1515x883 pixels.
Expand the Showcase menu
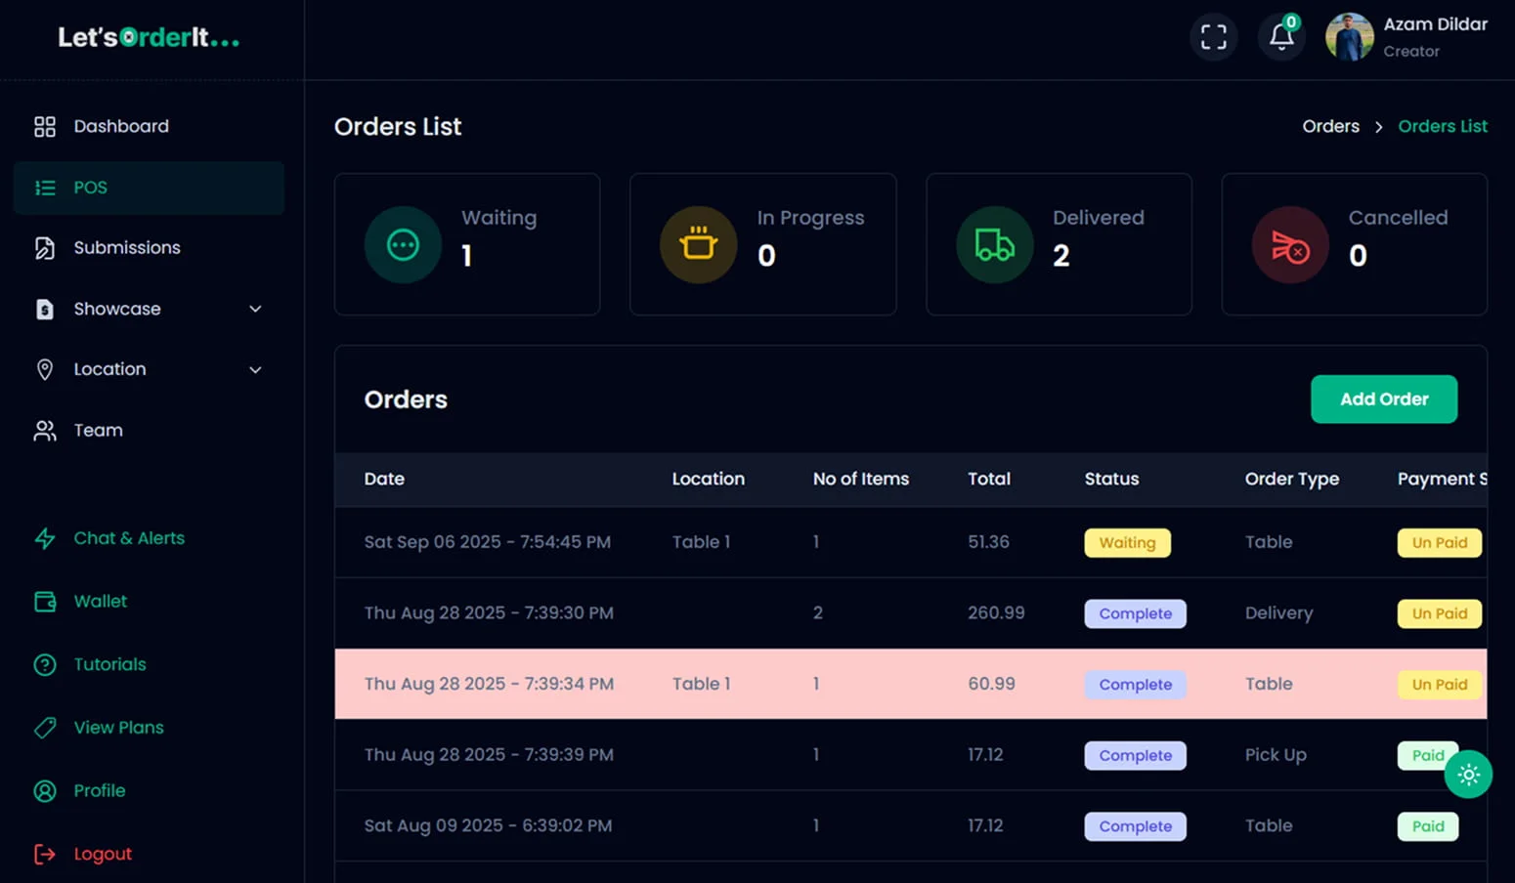(x=117, y=309)
